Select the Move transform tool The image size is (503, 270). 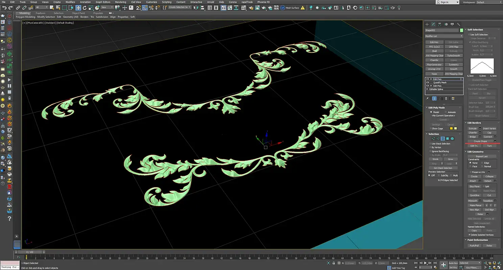(x=78, y=7)
